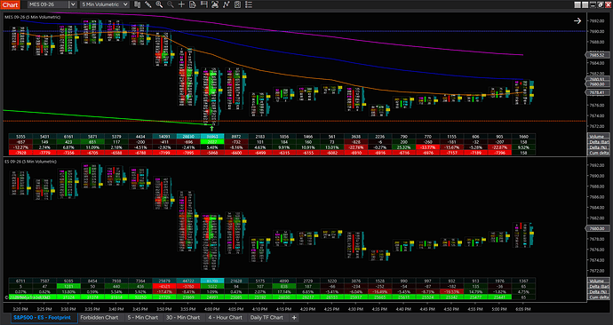
Task: Open the 5 - Min Chart tab
Action: (143, 318)
